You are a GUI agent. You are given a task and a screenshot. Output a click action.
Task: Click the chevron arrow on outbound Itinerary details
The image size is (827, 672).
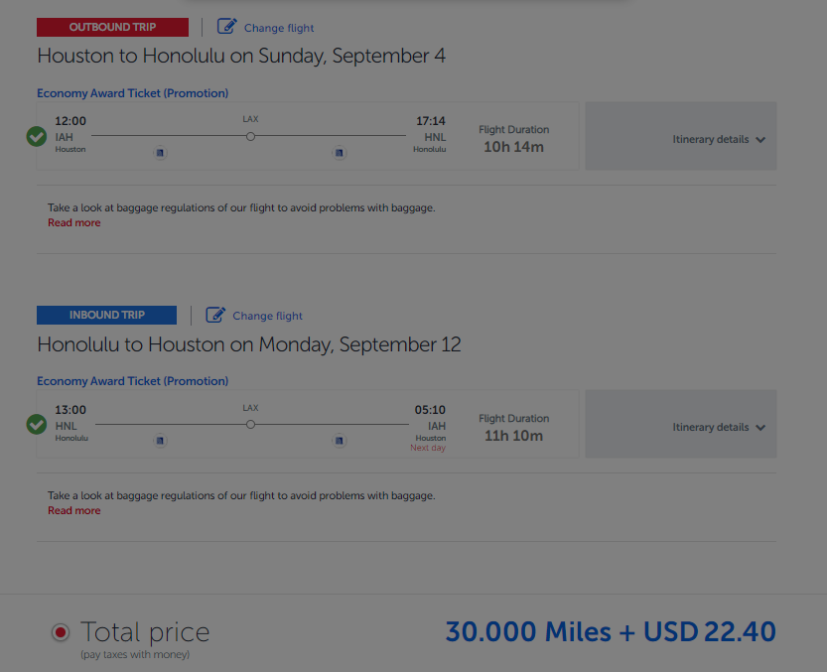pyautogui.click(x=761, y=140)
